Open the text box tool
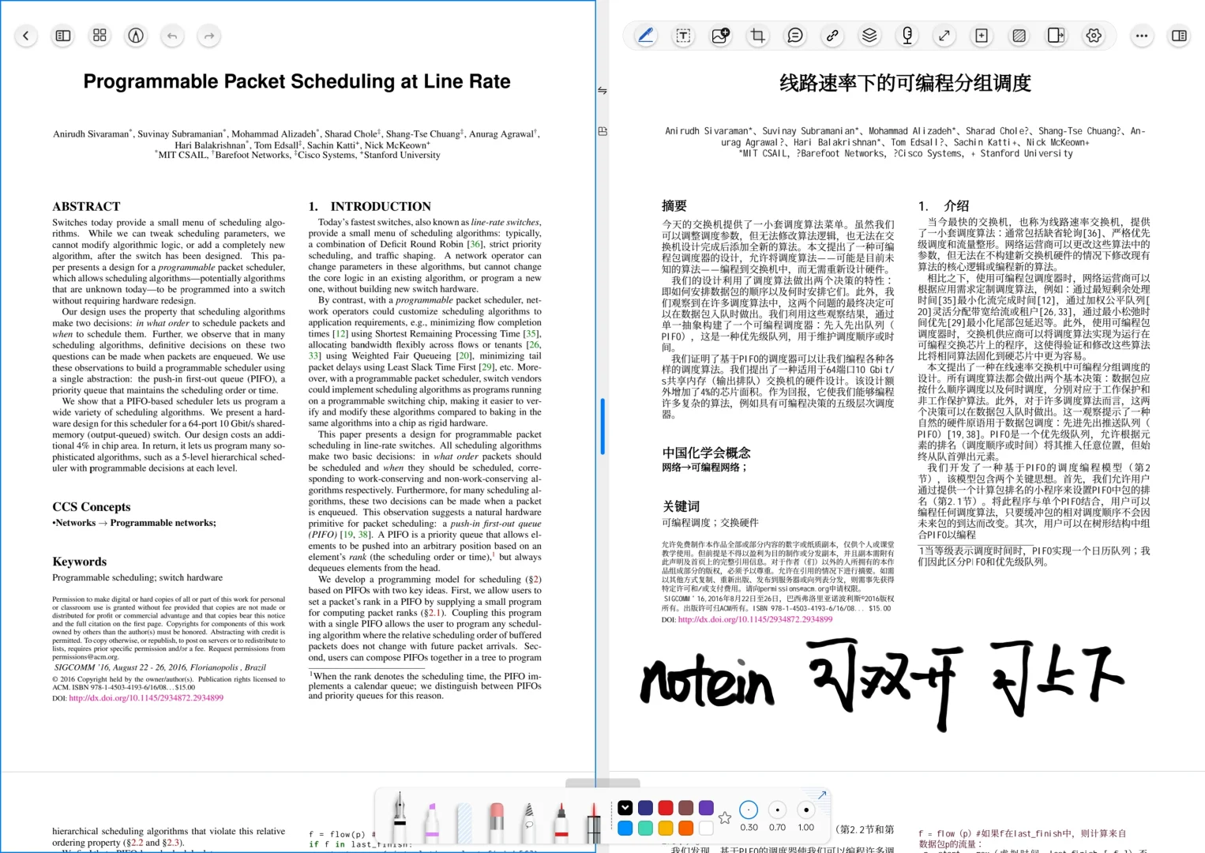This screenshot has height=853, width=1205. click(683, 36)
